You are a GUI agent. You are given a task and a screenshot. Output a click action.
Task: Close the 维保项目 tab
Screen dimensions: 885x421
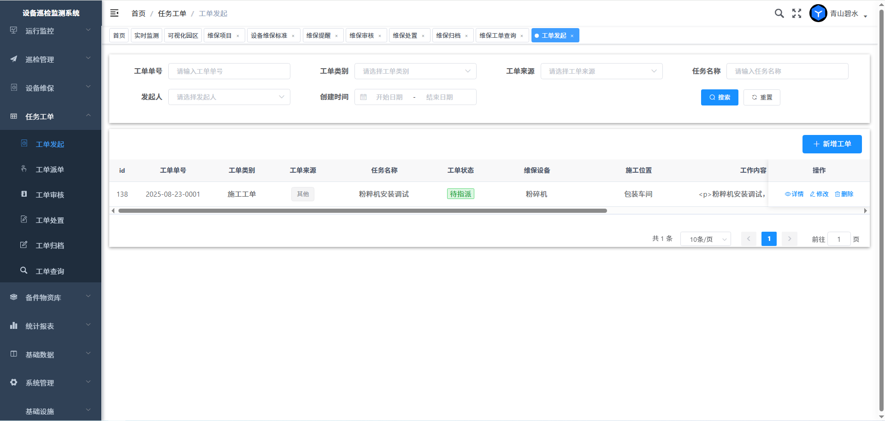238,36
